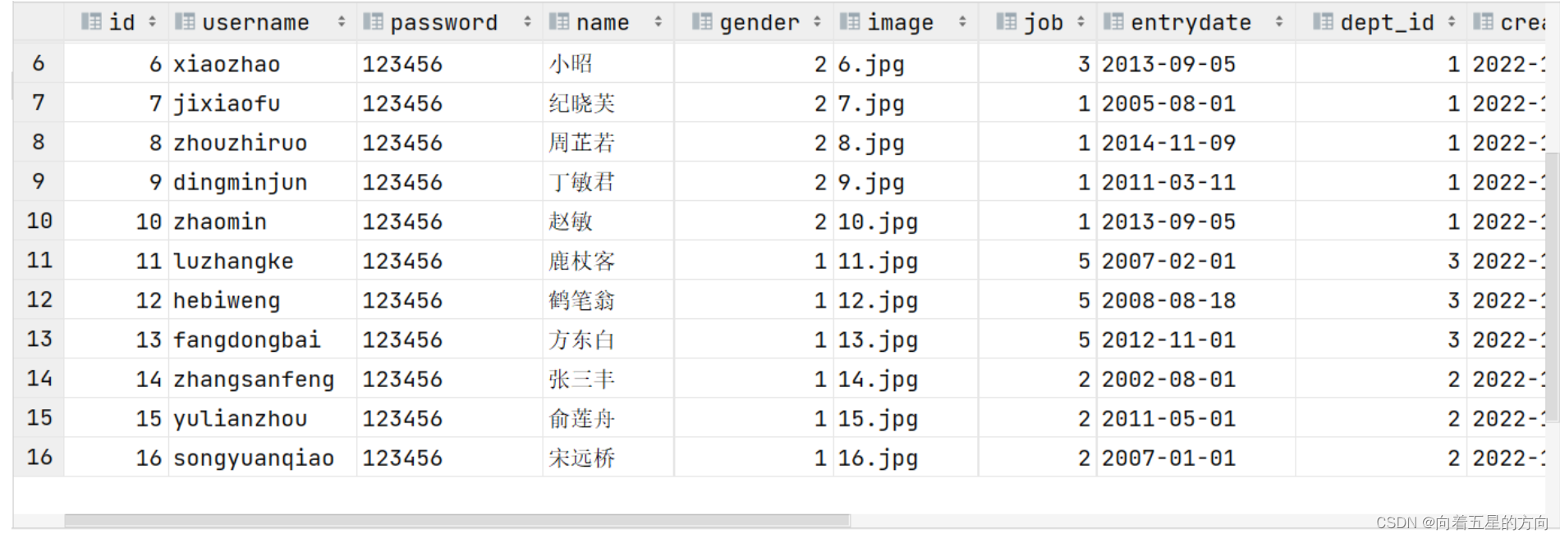Select row number 16 in the gutter
The image size is (1560, 538).
[x=39, y=457]
